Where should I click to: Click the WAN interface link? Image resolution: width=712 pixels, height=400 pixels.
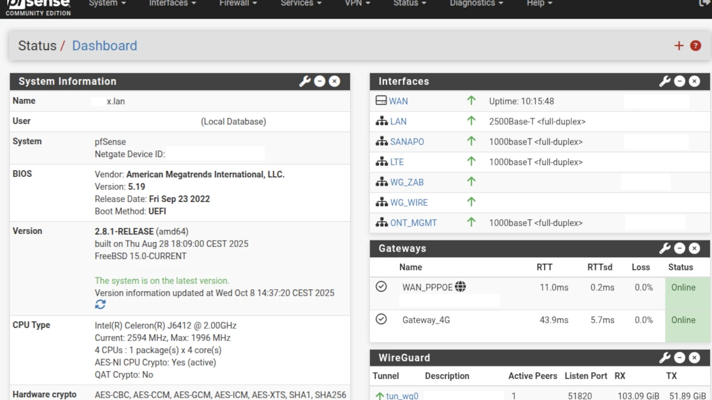click(x=398, y=101)
